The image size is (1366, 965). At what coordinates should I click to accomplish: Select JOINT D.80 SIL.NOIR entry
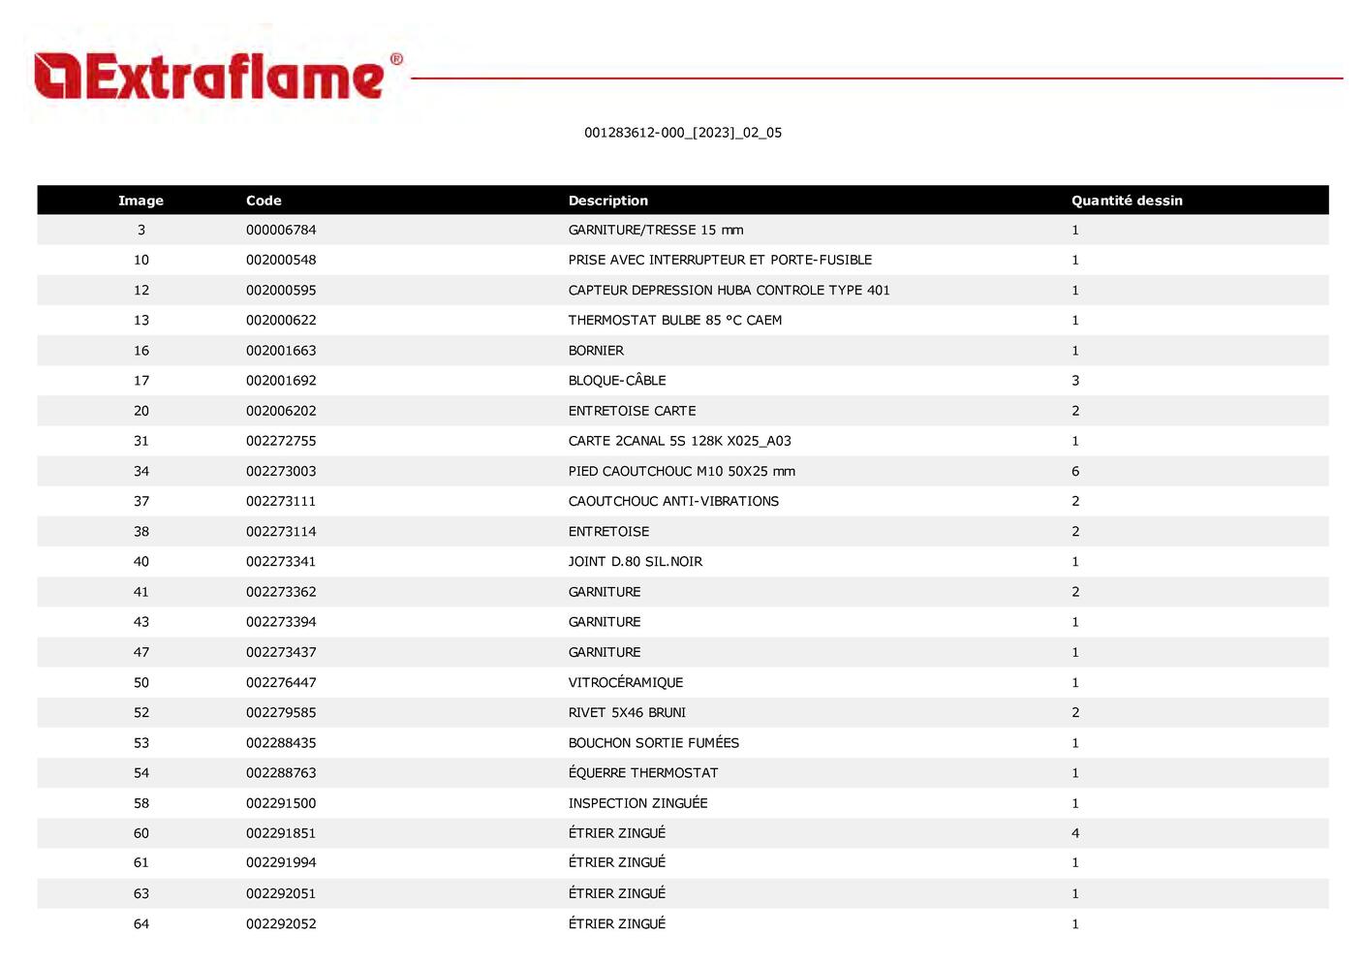coord(635,562)
